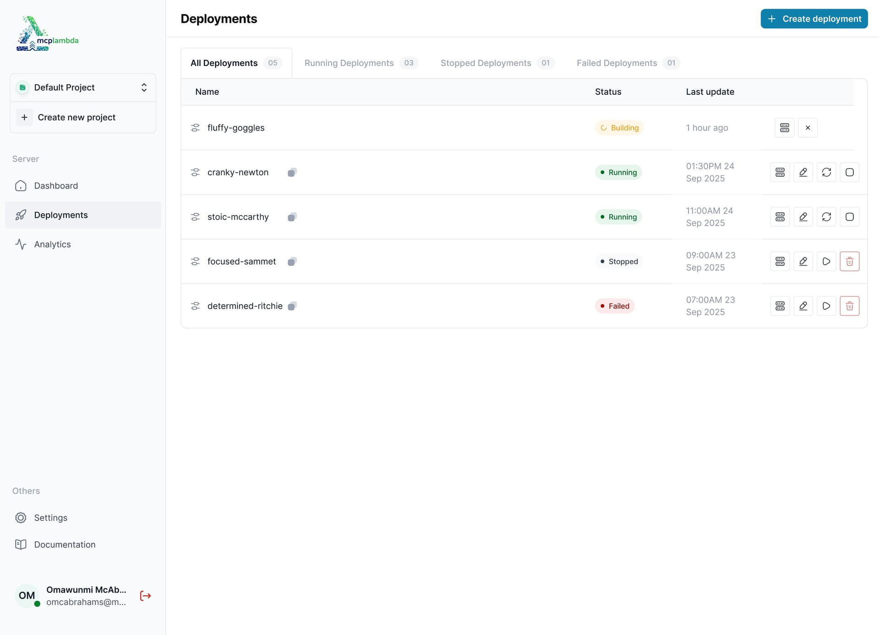
Task: Copy the determined-ritchie deployment name
Action: tap(292, 306)
